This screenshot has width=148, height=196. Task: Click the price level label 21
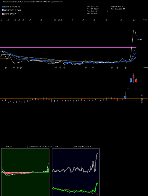142,99
